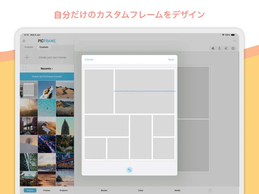
Task: Select the turquoise ocean aerial photo
Action: [x=47, y=108]
